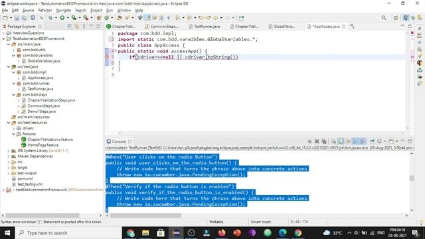Click the error marker on line 5
The height and width of the screenshot is (239, 425).
tap(107, 56)
